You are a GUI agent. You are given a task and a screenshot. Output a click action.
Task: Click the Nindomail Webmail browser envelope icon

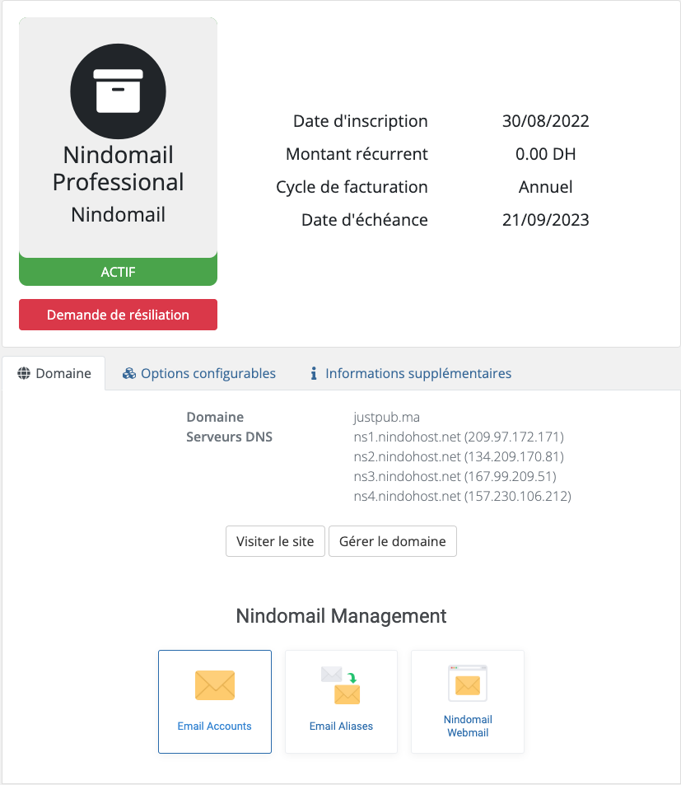pos(468,683)
